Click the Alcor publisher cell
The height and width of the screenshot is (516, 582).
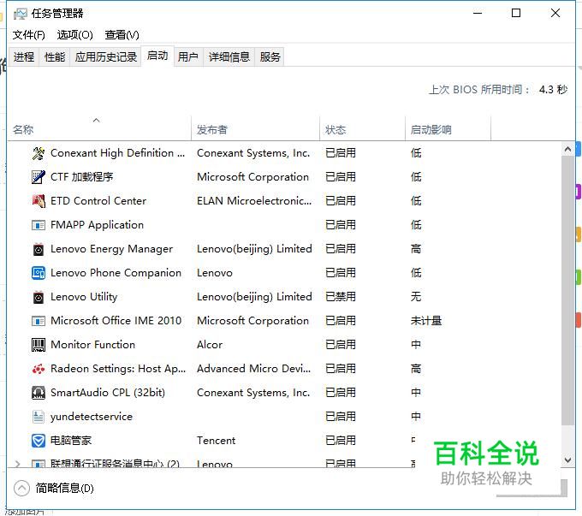tap(210, 345)
